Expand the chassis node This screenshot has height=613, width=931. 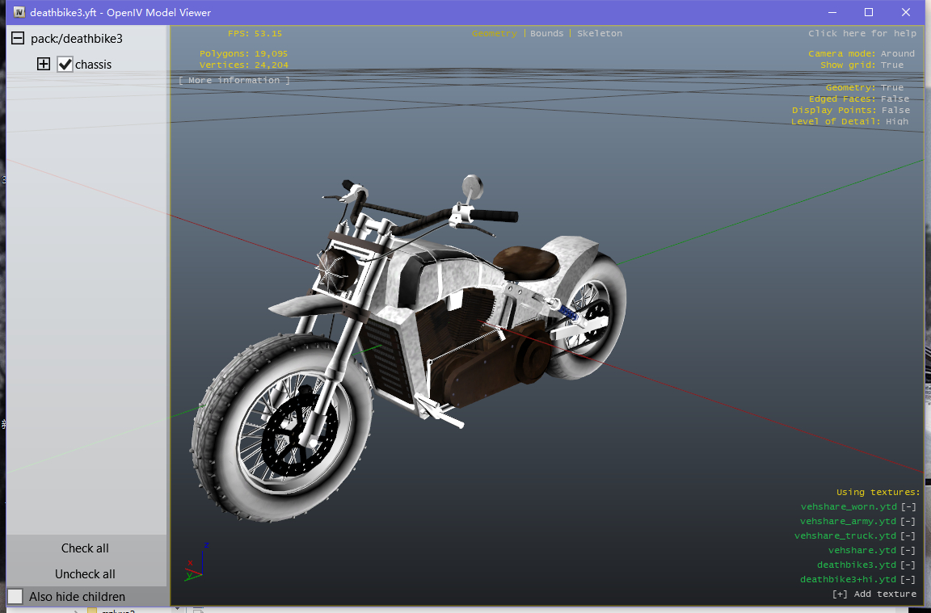tap(44, 64)
